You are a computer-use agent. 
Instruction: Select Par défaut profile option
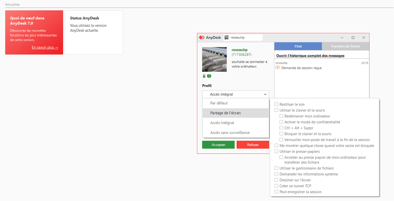235,103
